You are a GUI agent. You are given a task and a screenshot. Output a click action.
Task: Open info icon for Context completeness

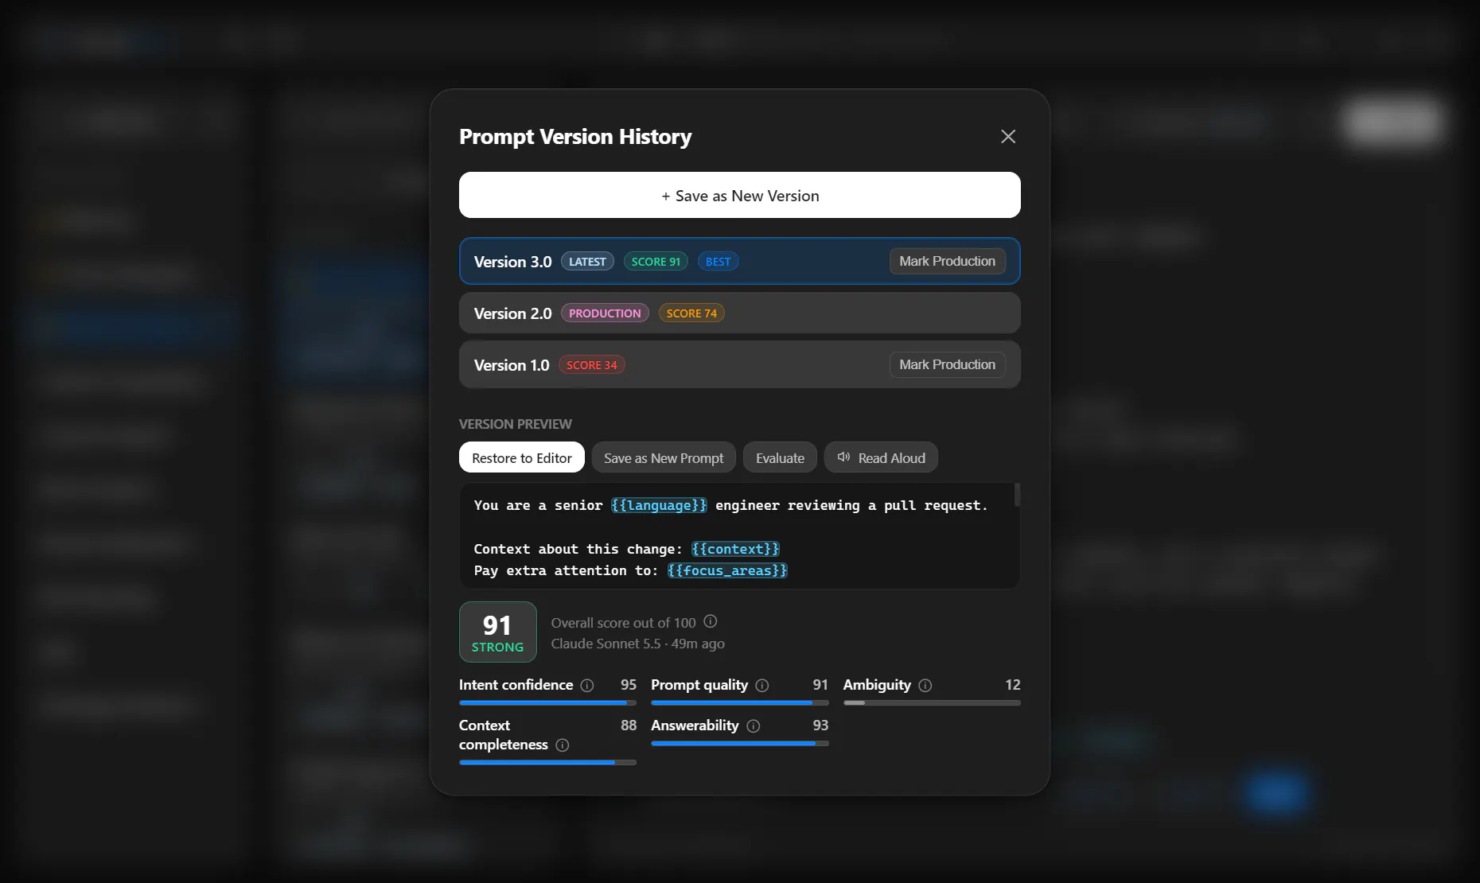(x=563, y=745)
